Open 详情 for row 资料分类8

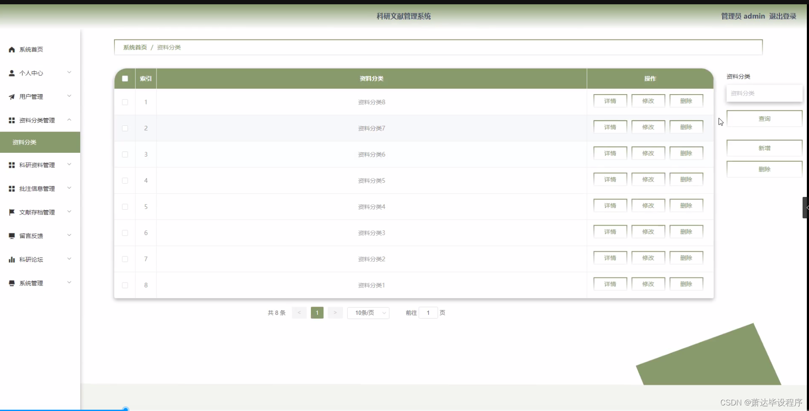(610, 101)
